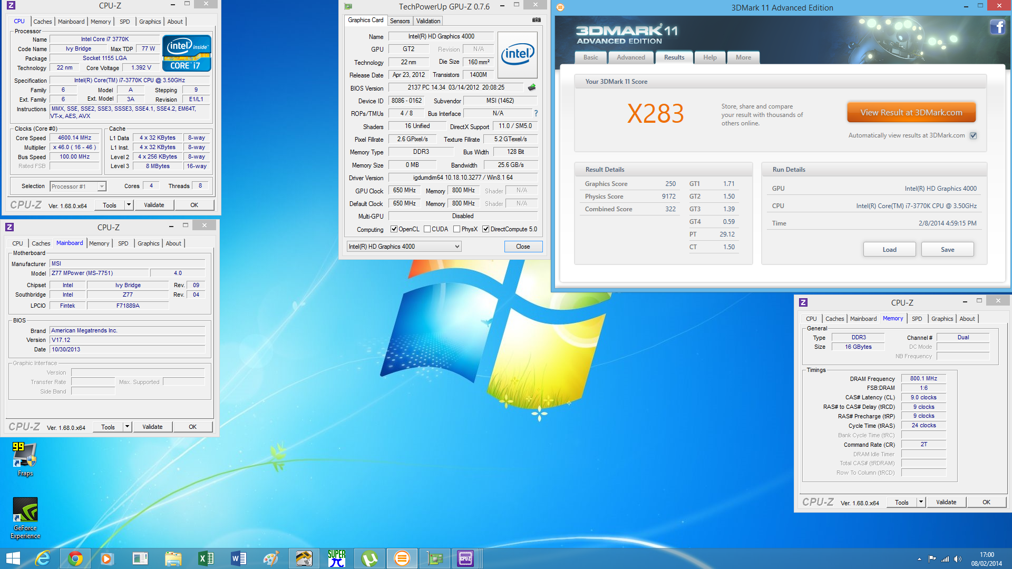Image resolution: width=1012 pixels, height=569 pixels.
Task: Open the Windows Start button
Action: (x=13, y=558)
